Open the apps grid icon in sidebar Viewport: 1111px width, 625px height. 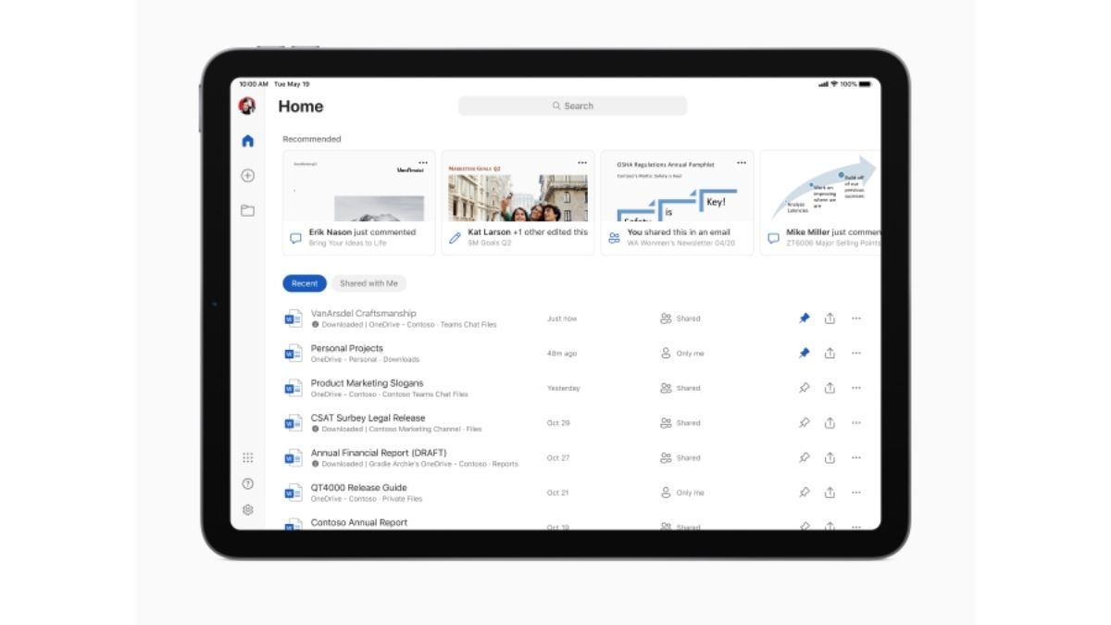pos(247,457)
